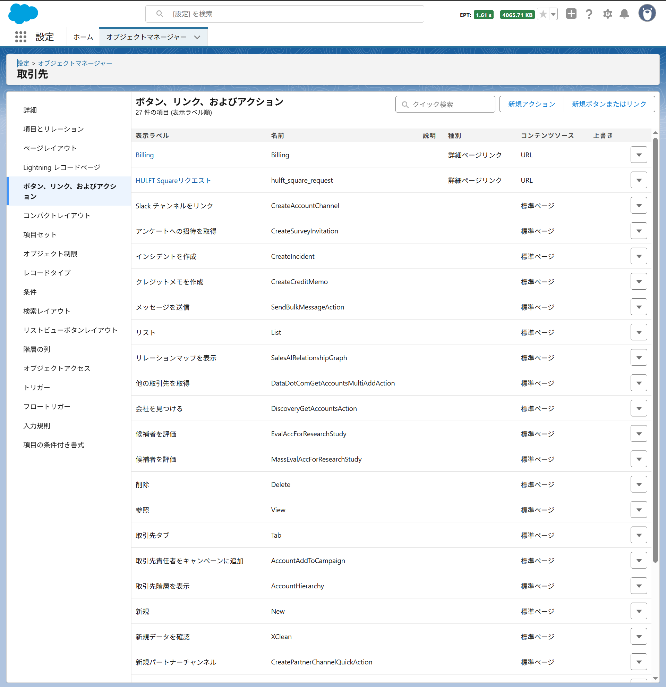This screenshot has height=687, width=666.
Task: Open the setup gear icon
Action: (x=607, y=14)
